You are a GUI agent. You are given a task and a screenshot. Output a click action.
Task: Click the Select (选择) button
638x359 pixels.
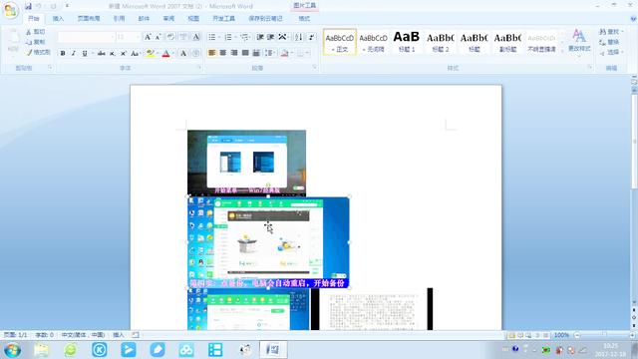pyautogui.click(x=611, y=52)
